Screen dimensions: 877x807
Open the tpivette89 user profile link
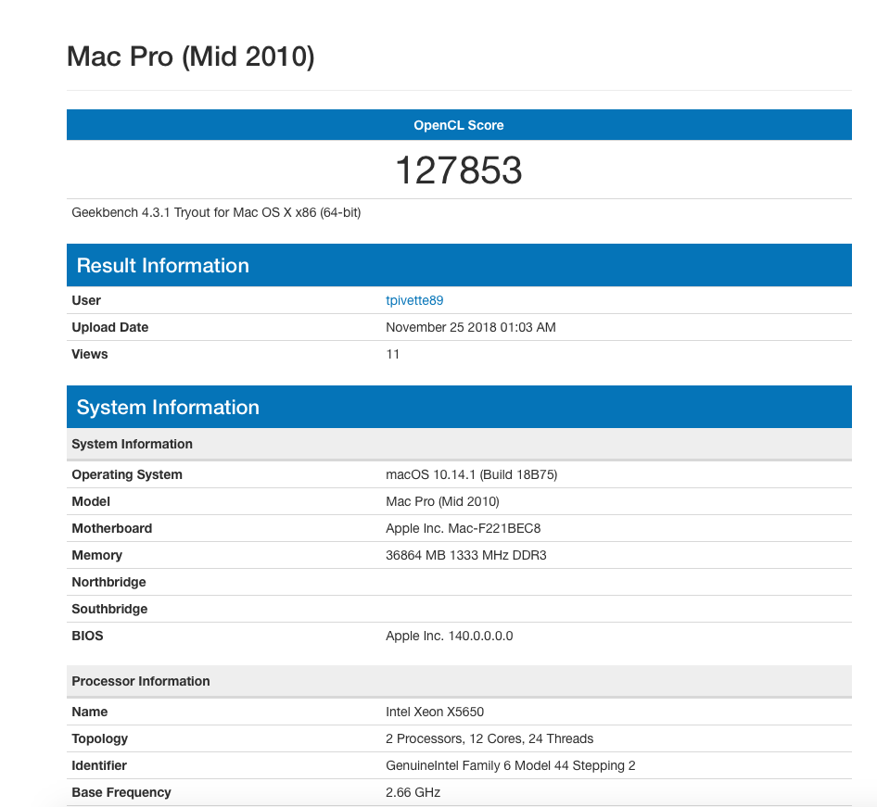(414, 301)
